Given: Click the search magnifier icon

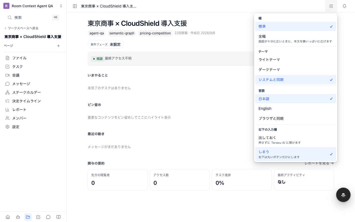Looking at the screenshot, I should [10, 17].
